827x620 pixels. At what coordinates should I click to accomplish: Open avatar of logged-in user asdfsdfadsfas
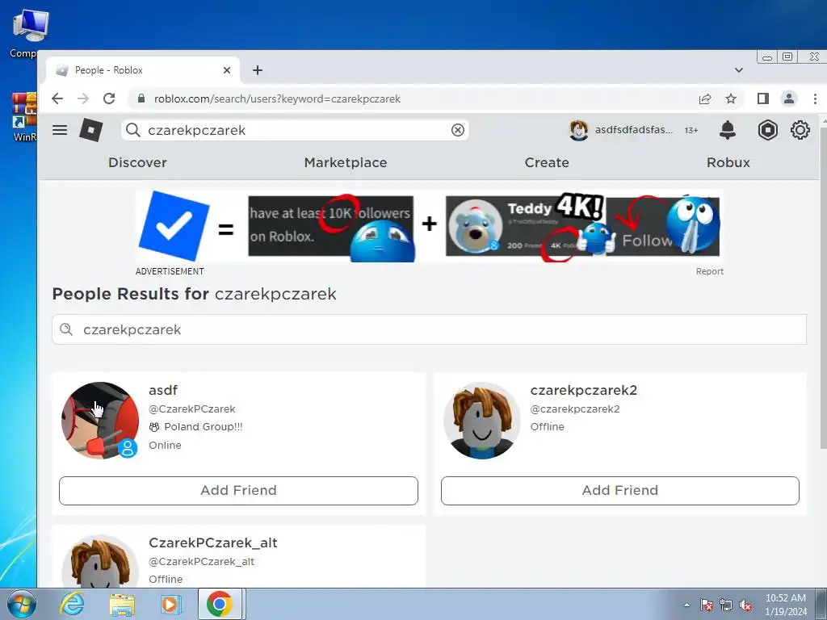pyautogui.click(x=578, y=130)
